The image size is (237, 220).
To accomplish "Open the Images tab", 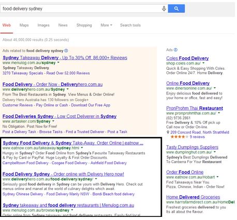I will [x=43, y=25].
